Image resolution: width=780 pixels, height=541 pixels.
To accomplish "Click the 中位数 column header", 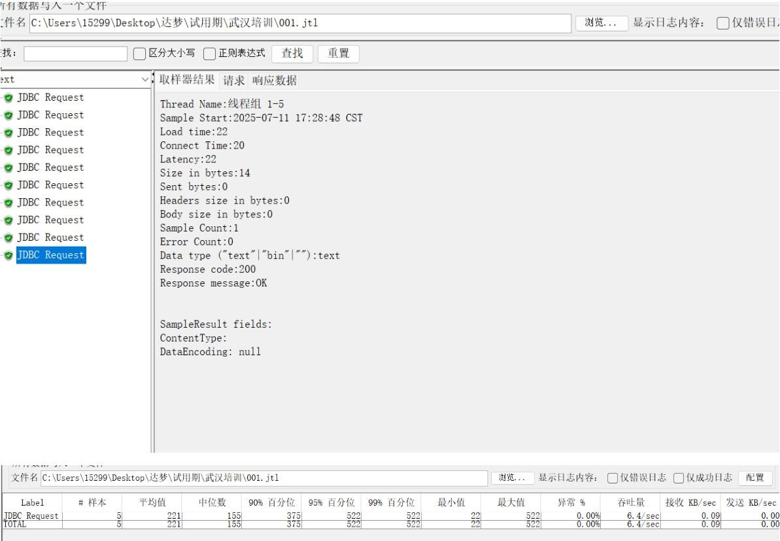I will 212,502.
